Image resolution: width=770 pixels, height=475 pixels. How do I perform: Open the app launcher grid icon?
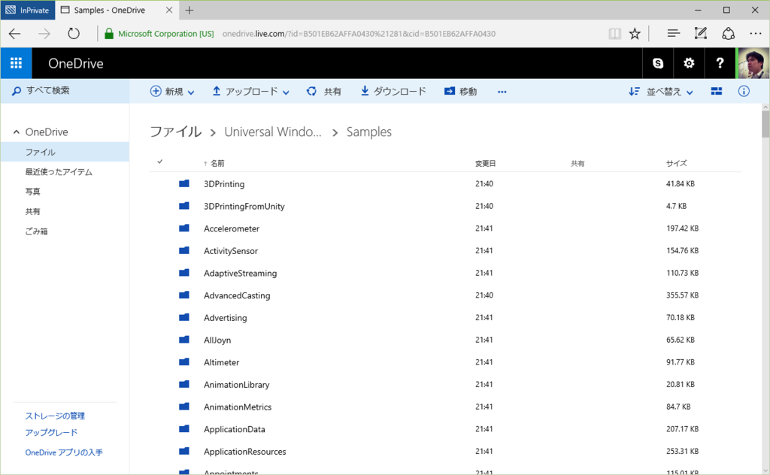(17, 63)
